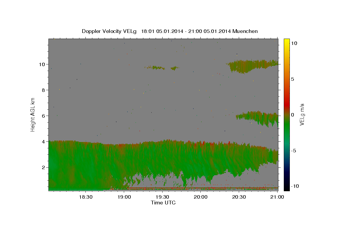Click the 19:00 time tick label
344x229 pixels.
(x=124, y=197)
